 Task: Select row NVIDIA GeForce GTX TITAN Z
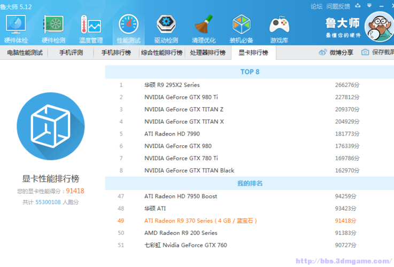250,109
